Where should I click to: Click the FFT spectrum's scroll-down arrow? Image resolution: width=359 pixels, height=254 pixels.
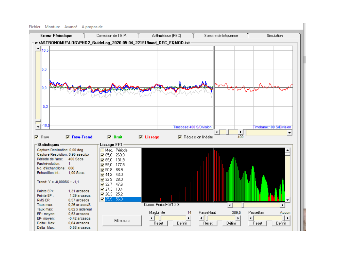[287, 200]
